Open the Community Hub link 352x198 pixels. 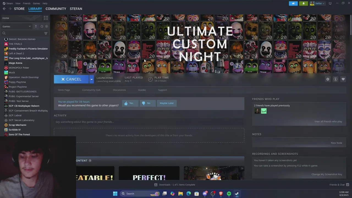pyautogui.click(x=91, y=90)
